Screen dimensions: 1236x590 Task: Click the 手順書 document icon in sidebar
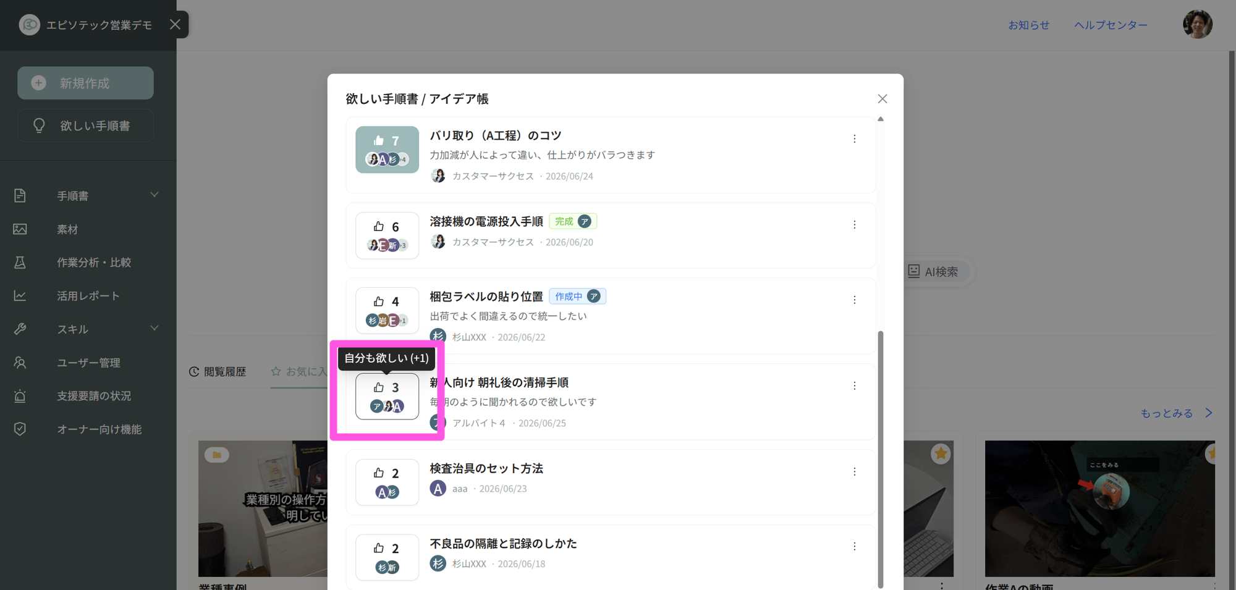pyautogui.click(x=20, y=196)
